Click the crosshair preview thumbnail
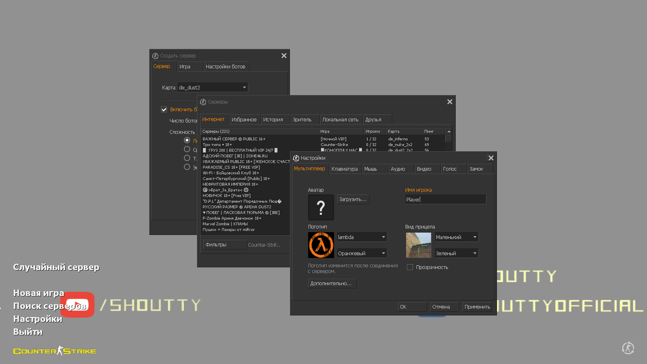The height and width of the screenshot is (364, 647). (418, 245)
